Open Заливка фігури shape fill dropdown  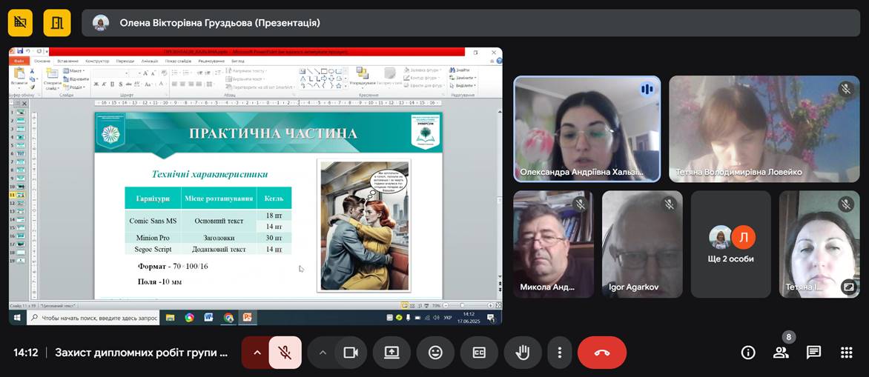point(423,70)
